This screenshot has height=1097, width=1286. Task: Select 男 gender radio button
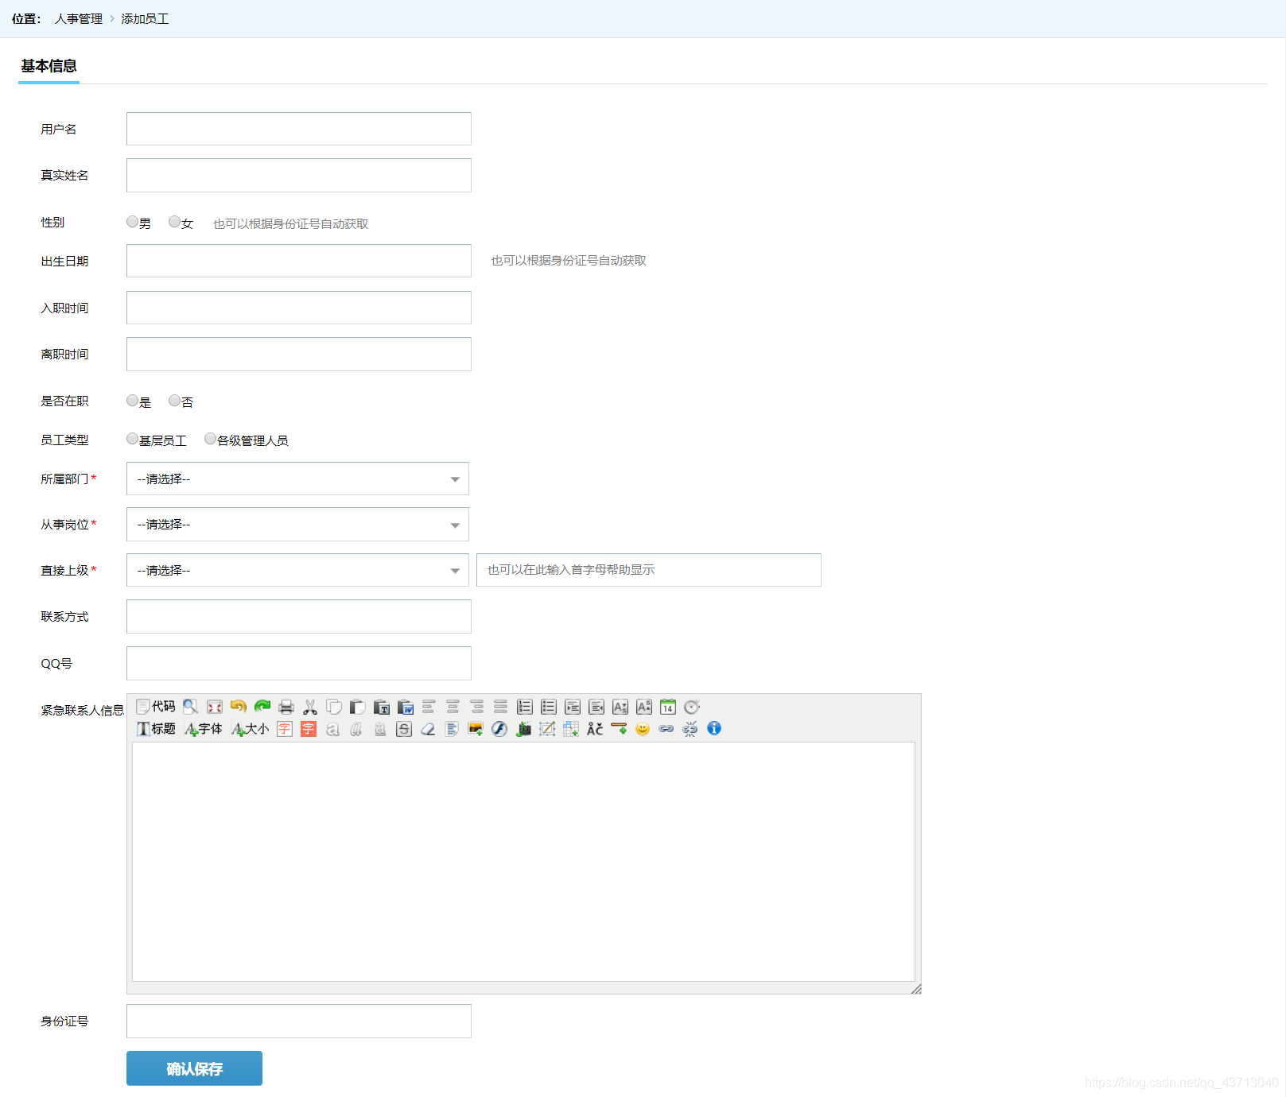[133, 222]
